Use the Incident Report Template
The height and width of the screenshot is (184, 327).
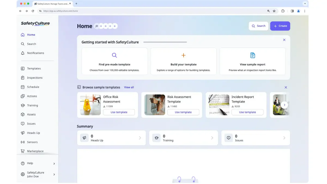(x=247, y=112)
